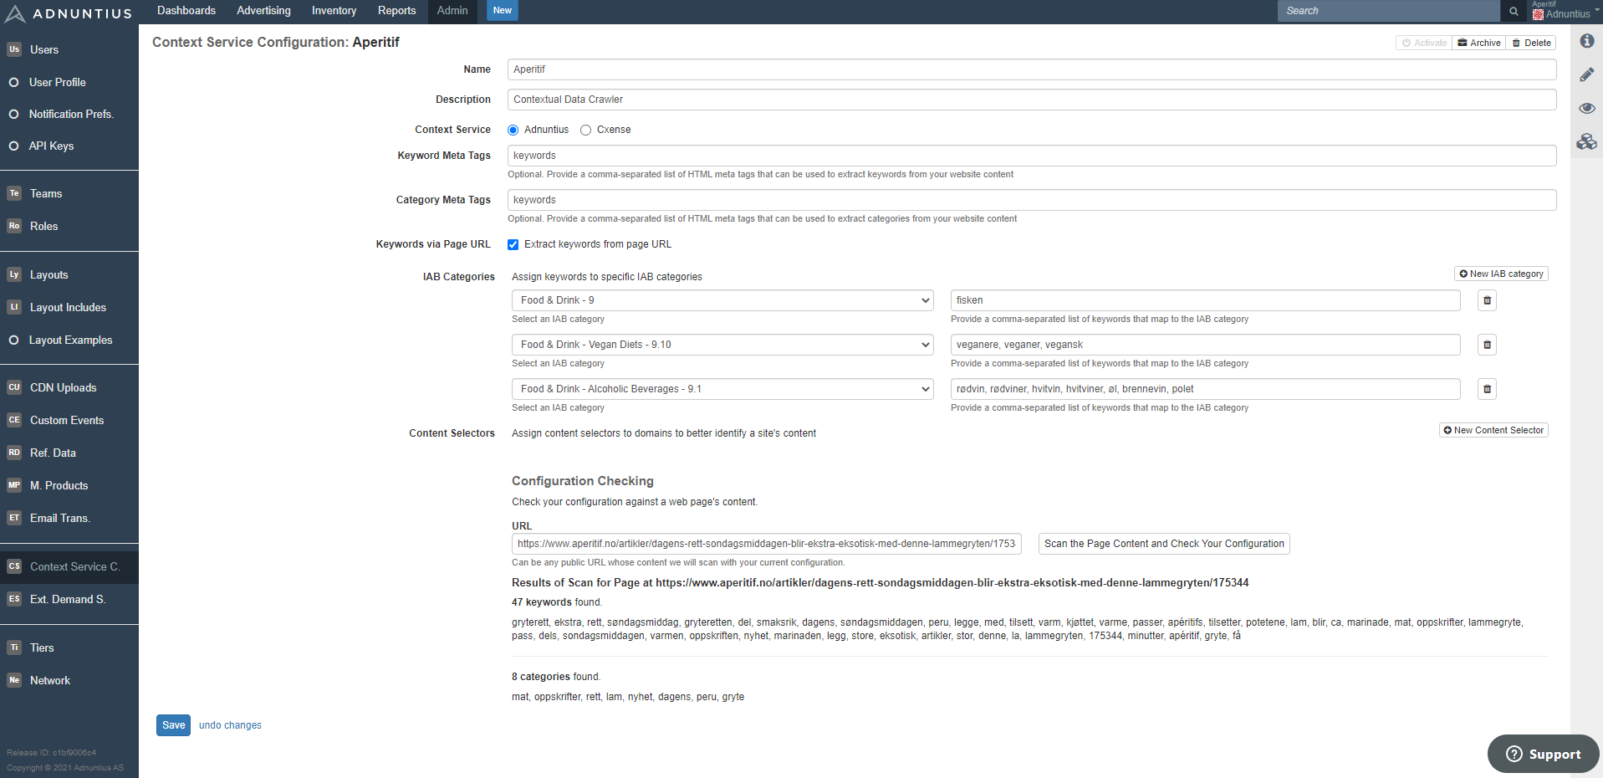Click the New IAB category button
The height and width of the screenshot is (778, 1603).
(1501, 274)
